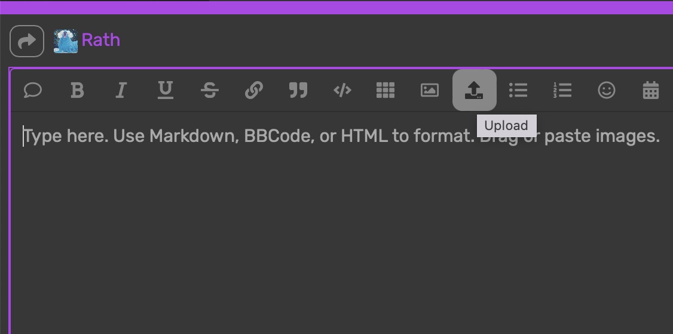
Task: Apply italic formatting
Action: [x=121, y=90]
